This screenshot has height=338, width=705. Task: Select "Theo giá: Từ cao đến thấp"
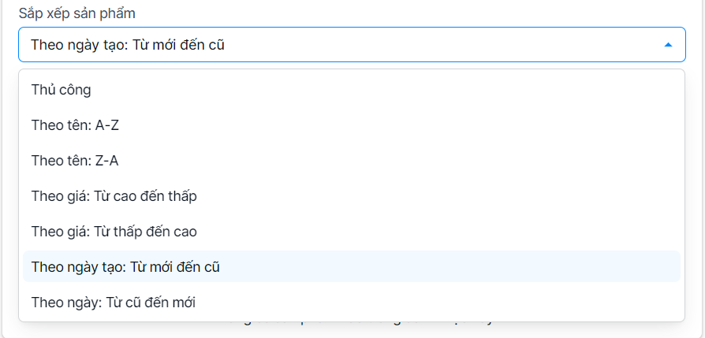114,196
